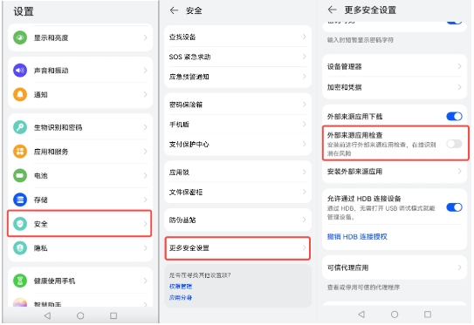Screen dimensions: 474x325
Task: Tap the Digital balance (健康使用手机) label
Action: pyautogui.click(x=54, y=281)
